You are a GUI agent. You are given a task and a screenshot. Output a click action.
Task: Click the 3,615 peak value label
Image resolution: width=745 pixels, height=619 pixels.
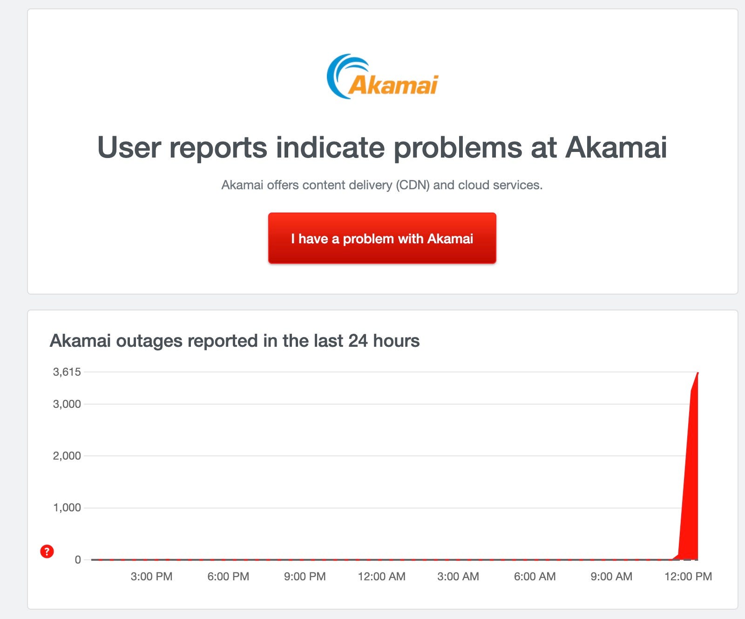[67, 372]
